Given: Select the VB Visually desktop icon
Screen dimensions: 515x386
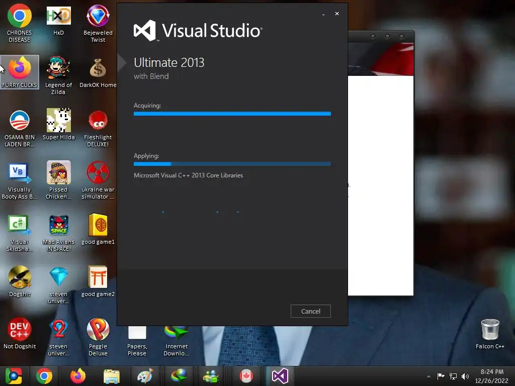Looking at the screenshot, I should point(20,180).
